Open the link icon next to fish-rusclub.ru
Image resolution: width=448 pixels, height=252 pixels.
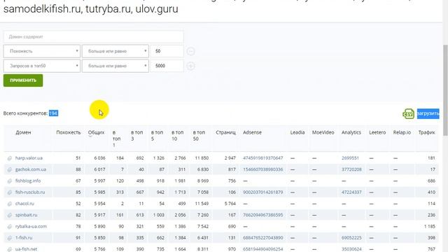coord(9,192)
